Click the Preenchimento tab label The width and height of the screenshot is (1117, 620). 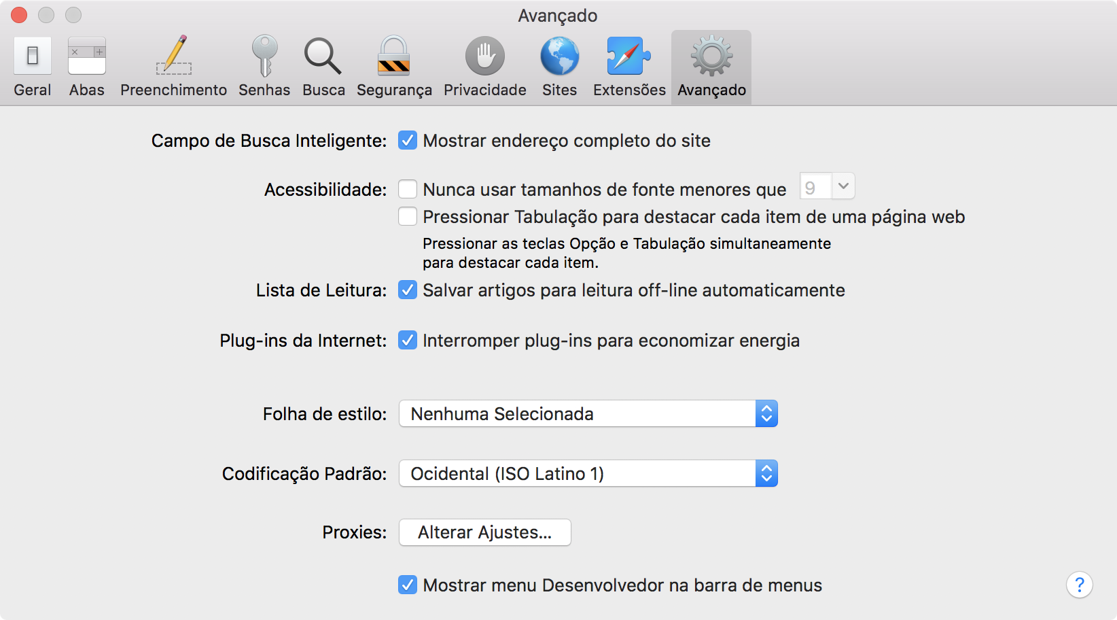[174, 90]
